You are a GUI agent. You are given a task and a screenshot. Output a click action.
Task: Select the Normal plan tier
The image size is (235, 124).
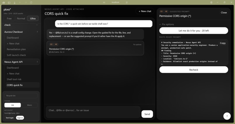click(21, 19)
